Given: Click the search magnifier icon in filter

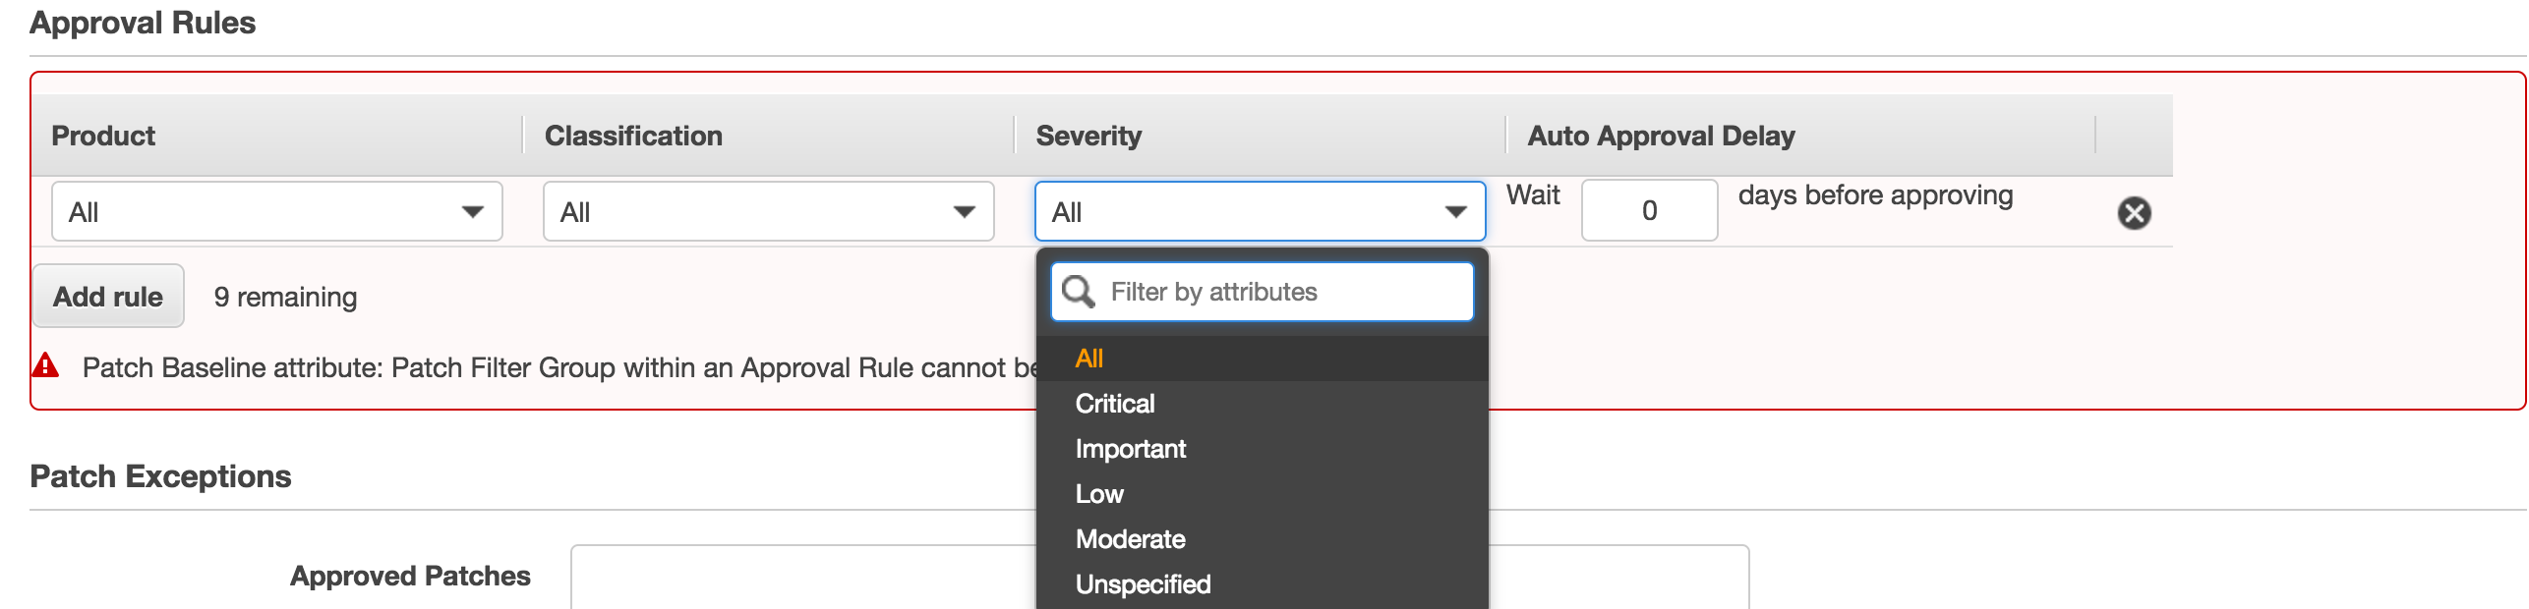Looking at the screenshot, I should [x=1079, y=292].
